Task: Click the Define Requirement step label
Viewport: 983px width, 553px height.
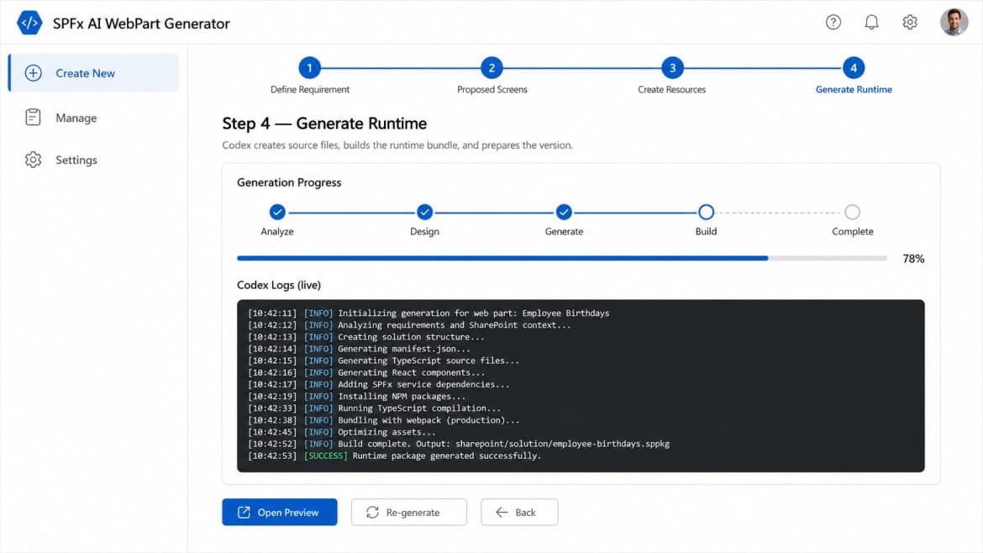Action: [x=310, y=90]
